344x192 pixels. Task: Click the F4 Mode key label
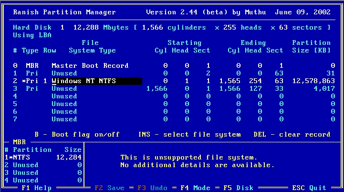tap(196, 188)
